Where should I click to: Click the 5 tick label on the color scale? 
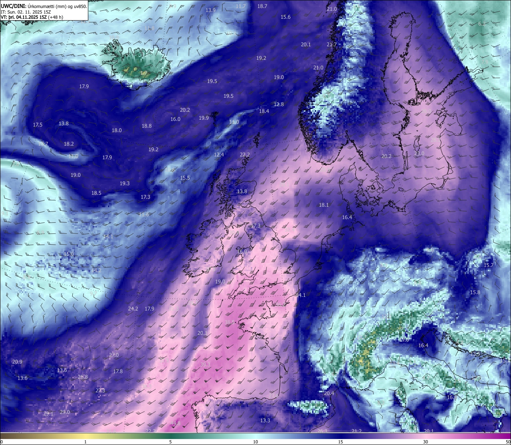click(170, 442)
